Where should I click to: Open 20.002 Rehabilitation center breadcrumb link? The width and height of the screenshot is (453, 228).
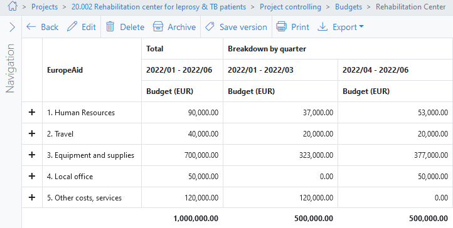point(159,7)
